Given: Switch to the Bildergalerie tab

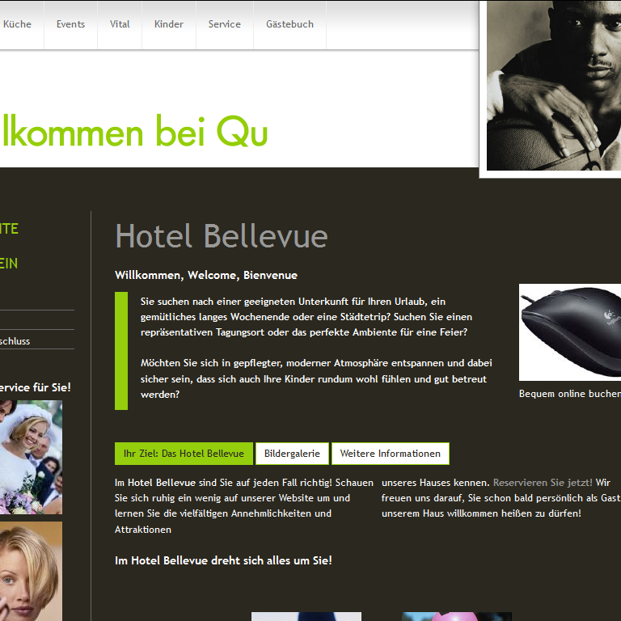Looking at the screenshot, I should click(x=292, y=454).
